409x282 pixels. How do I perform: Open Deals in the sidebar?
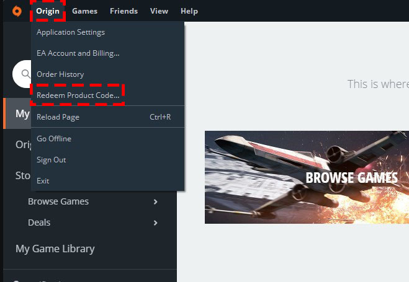click(39, 223)
